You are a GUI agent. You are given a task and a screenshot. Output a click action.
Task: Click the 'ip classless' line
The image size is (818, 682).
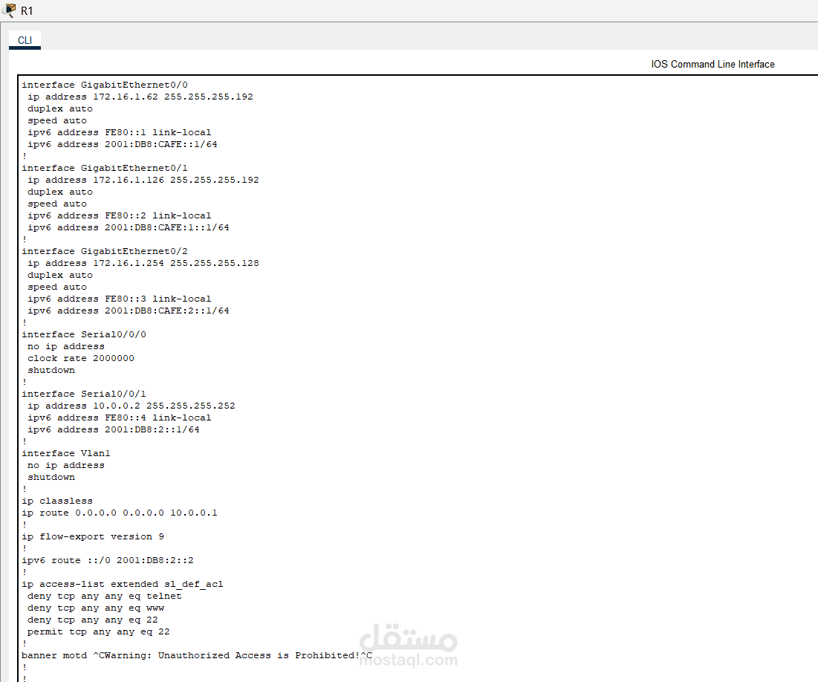57,501
